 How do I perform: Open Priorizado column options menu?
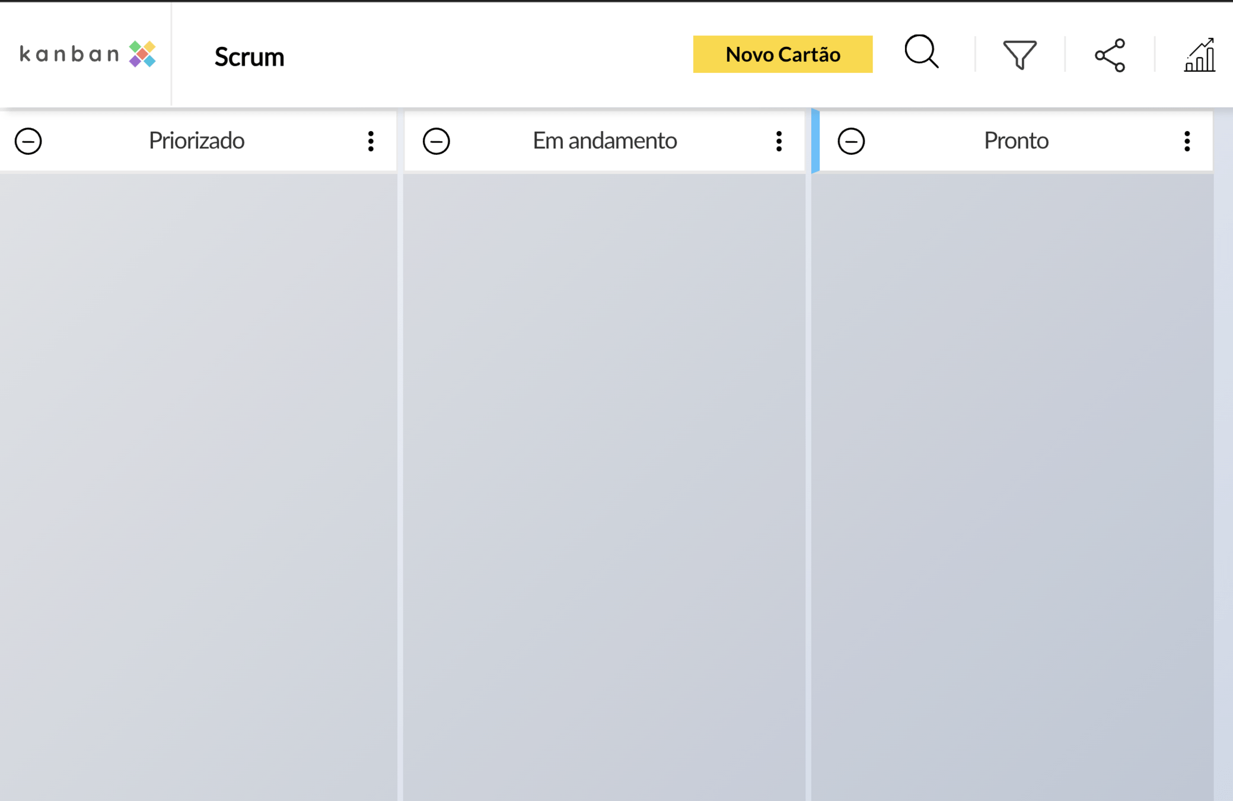coord(371,141)
